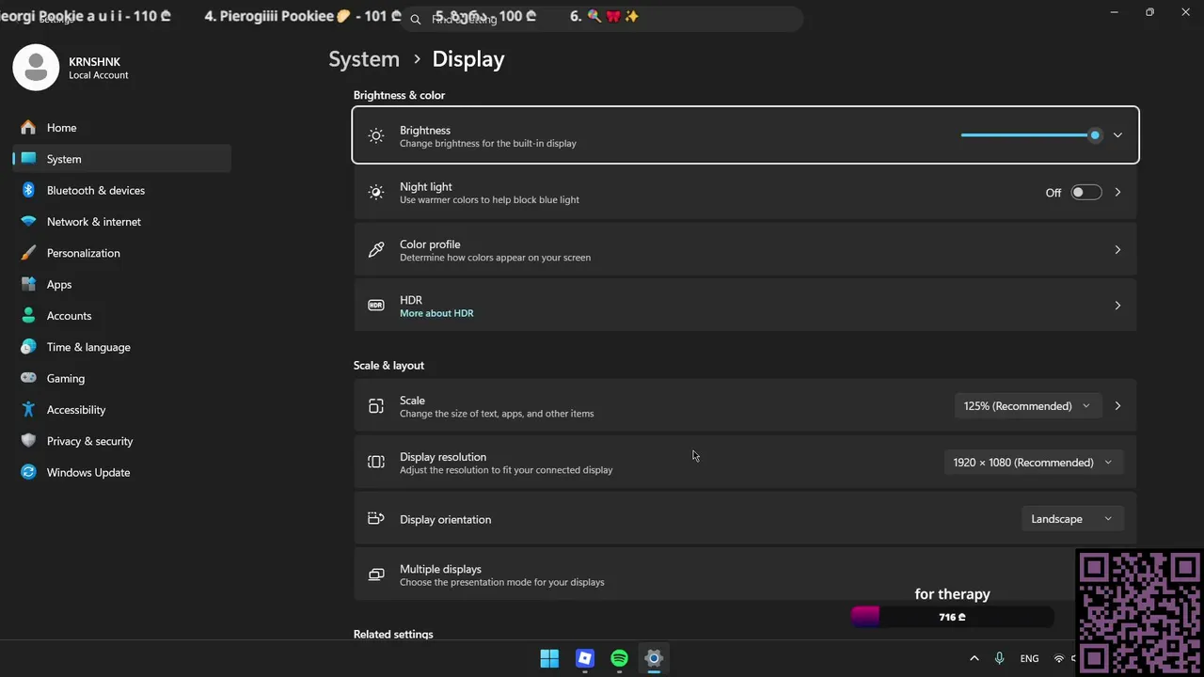Click the Apps icon in the sidebar
This screenshot has width=1204, height=677.
click(x=28, y=284)
